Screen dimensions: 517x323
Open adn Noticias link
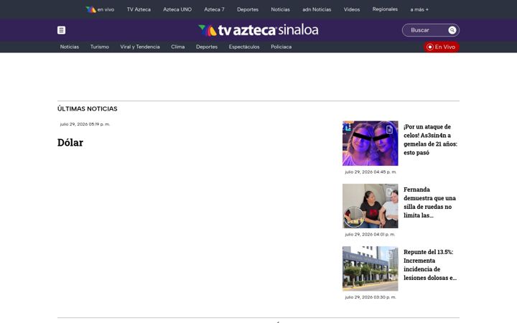317,9
